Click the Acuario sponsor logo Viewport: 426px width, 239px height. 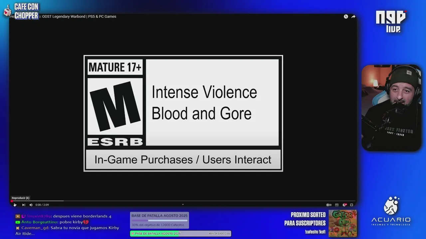(x=391, y=211)
